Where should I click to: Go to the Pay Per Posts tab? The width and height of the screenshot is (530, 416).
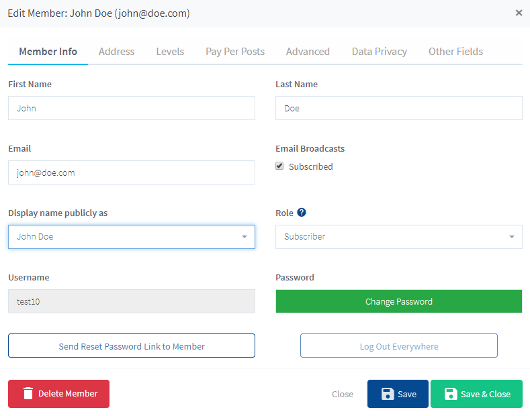click(235, 51)
